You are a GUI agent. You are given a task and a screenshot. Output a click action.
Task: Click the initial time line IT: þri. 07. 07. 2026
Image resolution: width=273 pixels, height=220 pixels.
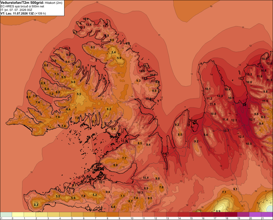[x=16, y=10]
